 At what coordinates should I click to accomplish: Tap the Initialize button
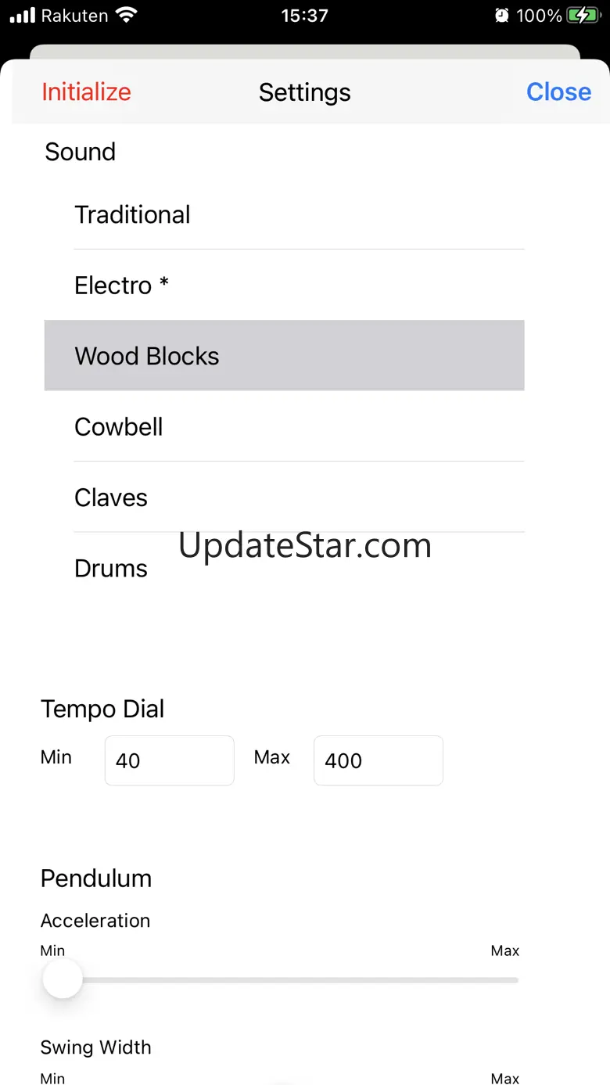click(x=86, y=92)
